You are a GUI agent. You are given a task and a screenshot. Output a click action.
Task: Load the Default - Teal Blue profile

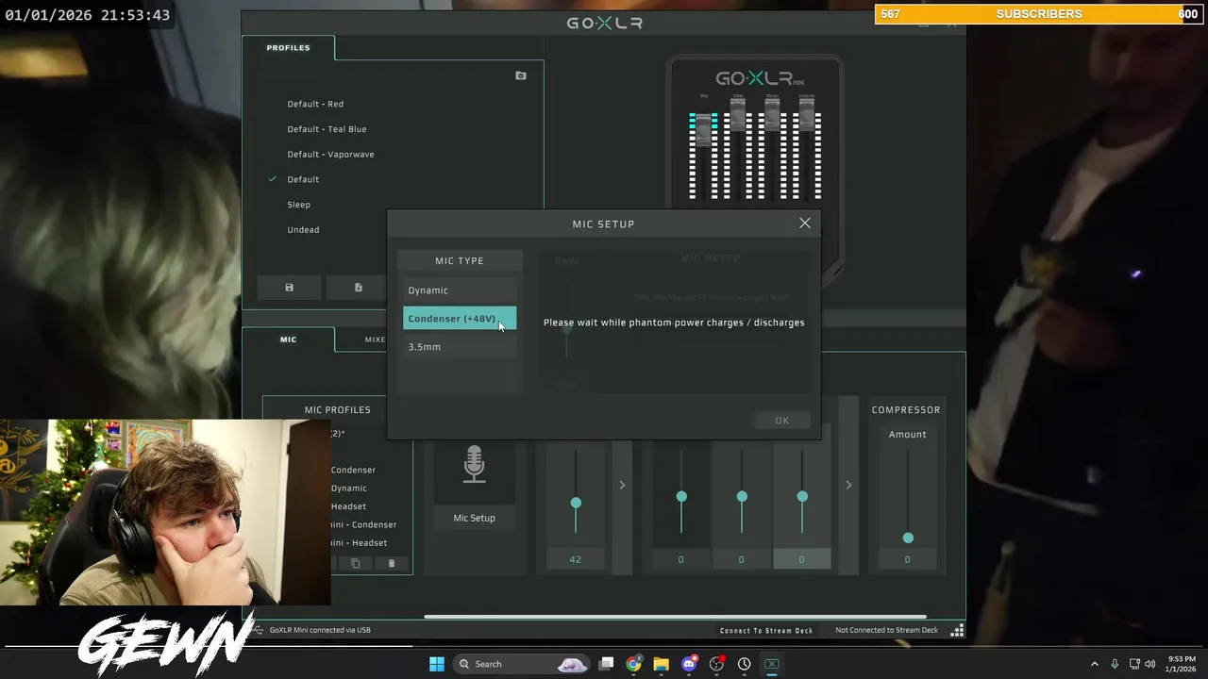click(x=327, y=129)
